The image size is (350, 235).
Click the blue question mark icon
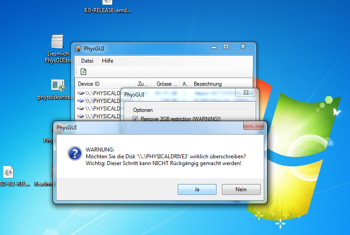75,153
